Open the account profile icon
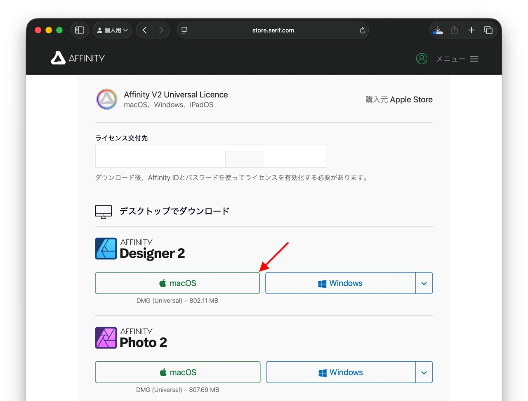The image size is (528, 401). click(x=422, y=58)
